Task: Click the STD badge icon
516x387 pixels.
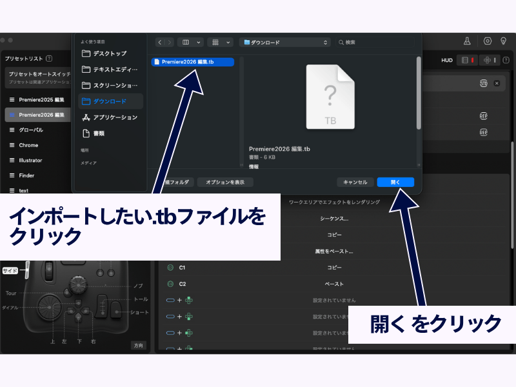Action: coord(483,83)
